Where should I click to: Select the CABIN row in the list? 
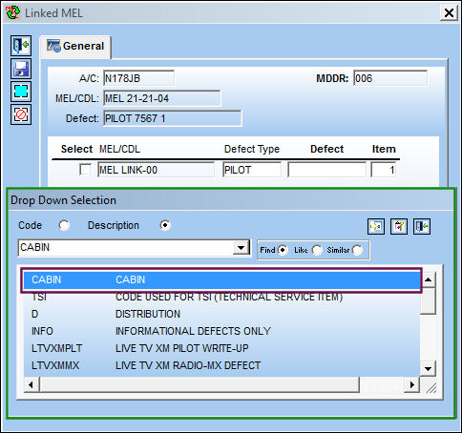pos(221,280)
